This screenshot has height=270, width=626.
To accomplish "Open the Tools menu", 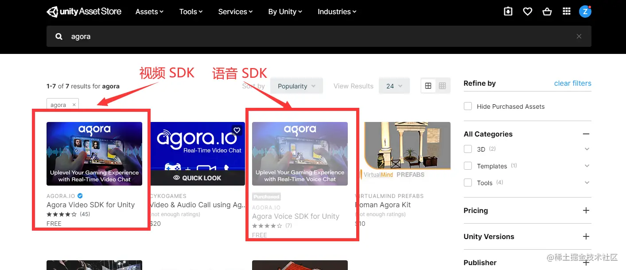I will (x=191, y=11).
